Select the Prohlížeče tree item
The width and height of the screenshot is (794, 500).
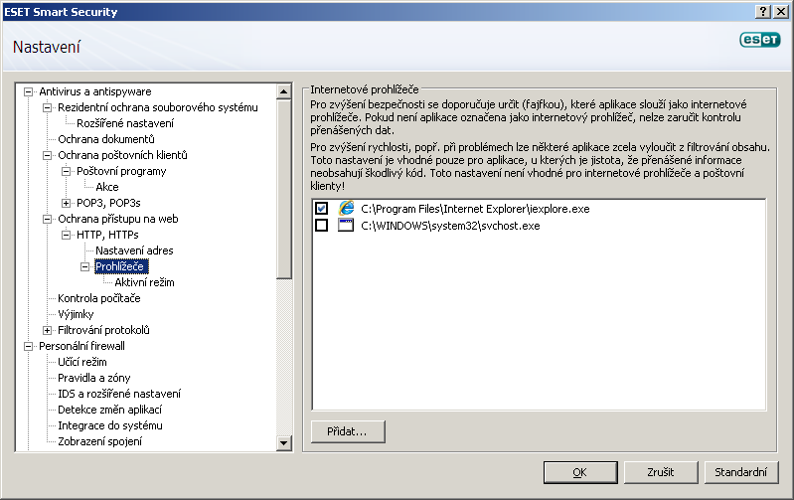click(121, 266)
